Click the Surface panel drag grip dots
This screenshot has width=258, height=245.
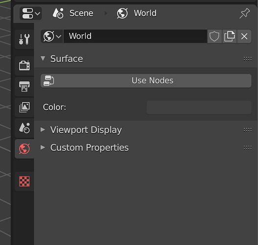[247, 59]
